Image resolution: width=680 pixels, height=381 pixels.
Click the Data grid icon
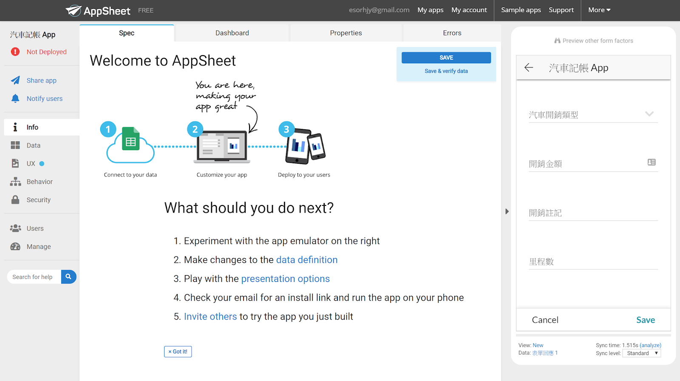(x=15, y=145)
